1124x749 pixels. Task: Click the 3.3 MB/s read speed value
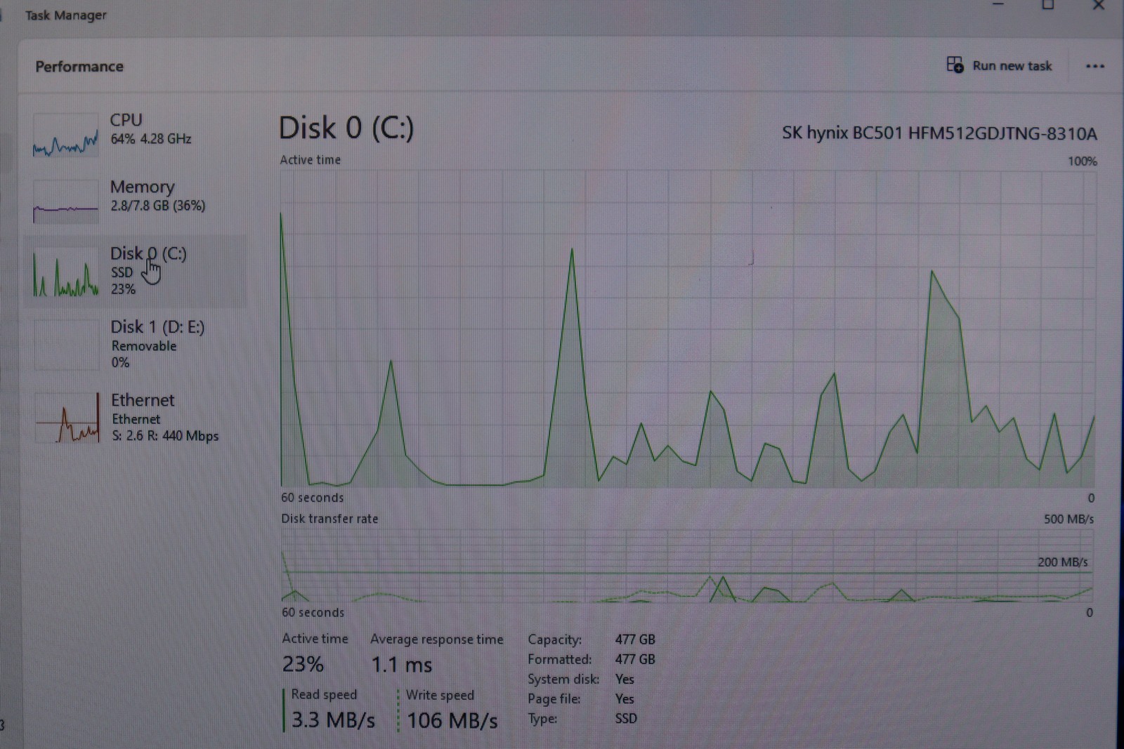click(333, 720)
